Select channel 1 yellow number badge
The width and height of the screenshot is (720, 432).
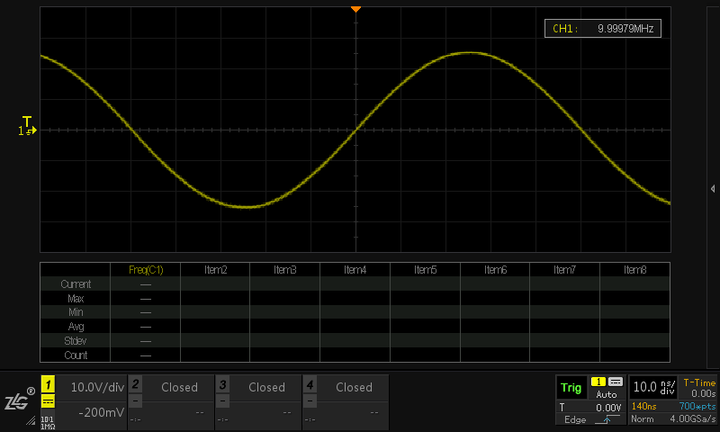[x=48, y=384]
